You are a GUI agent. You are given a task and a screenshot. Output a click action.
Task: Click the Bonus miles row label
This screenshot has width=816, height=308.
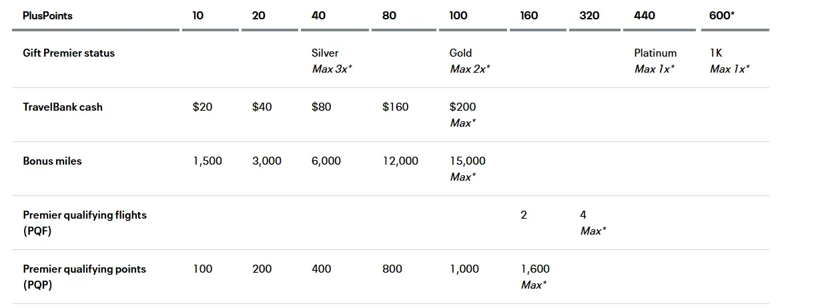click(52, 161)
